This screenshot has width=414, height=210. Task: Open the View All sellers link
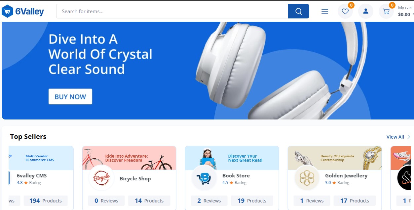(395, 137)
